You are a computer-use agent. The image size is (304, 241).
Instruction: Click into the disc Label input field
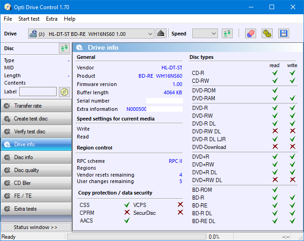(x=38, y=92)
